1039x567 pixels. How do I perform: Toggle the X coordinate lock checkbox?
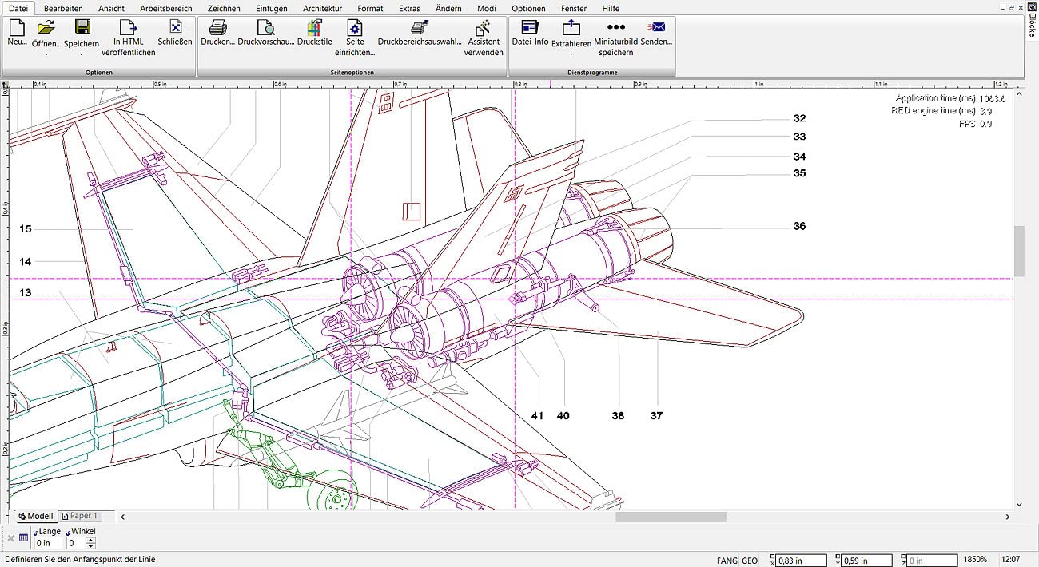click(772, 557)
